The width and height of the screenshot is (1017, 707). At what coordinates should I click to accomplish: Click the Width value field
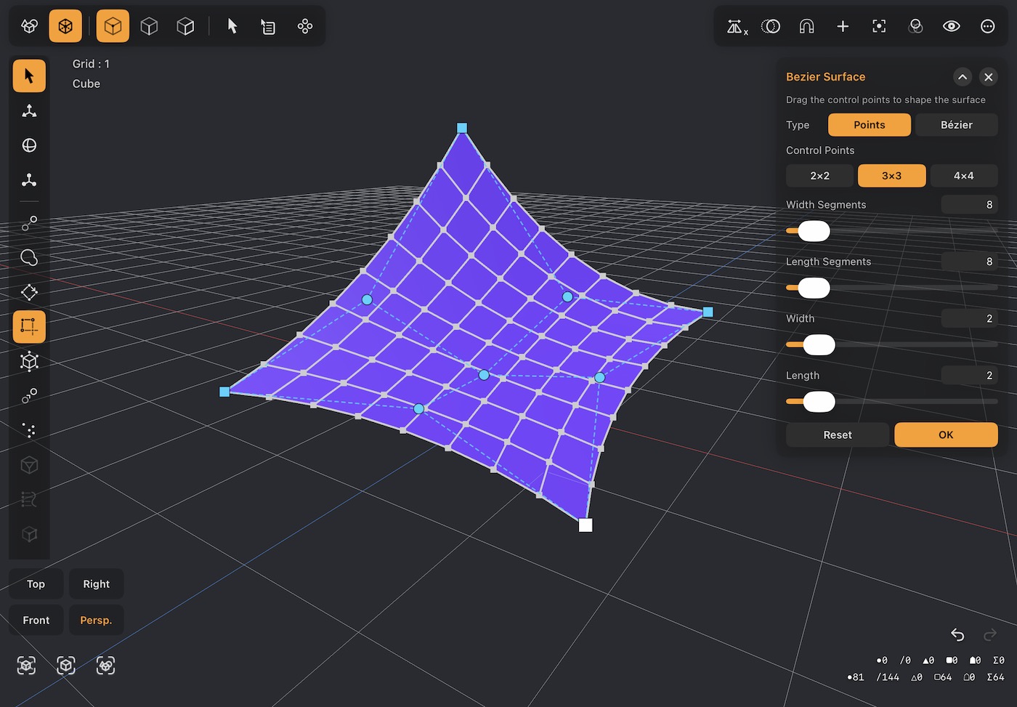click(969, 318)
